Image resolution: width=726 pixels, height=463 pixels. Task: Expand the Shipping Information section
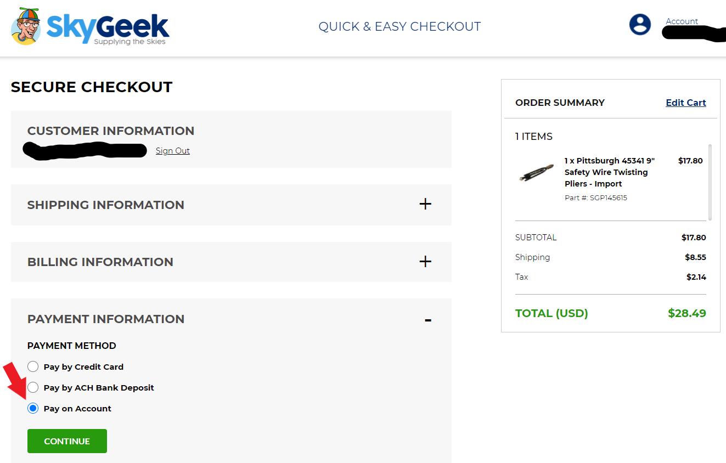[x=425, y=204]
